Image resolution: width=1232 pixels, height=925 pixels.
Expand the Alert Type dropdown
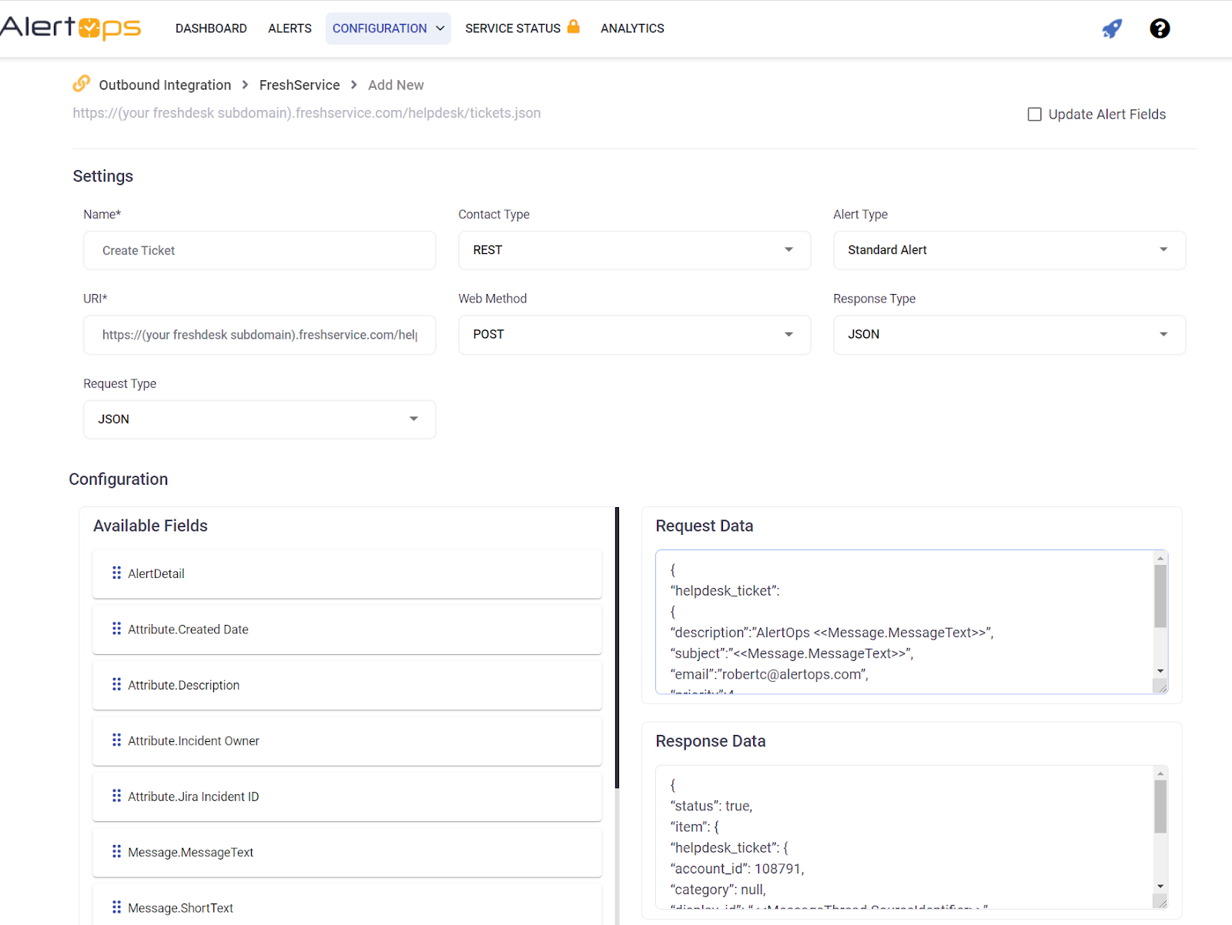click(x=1009, y=250)
